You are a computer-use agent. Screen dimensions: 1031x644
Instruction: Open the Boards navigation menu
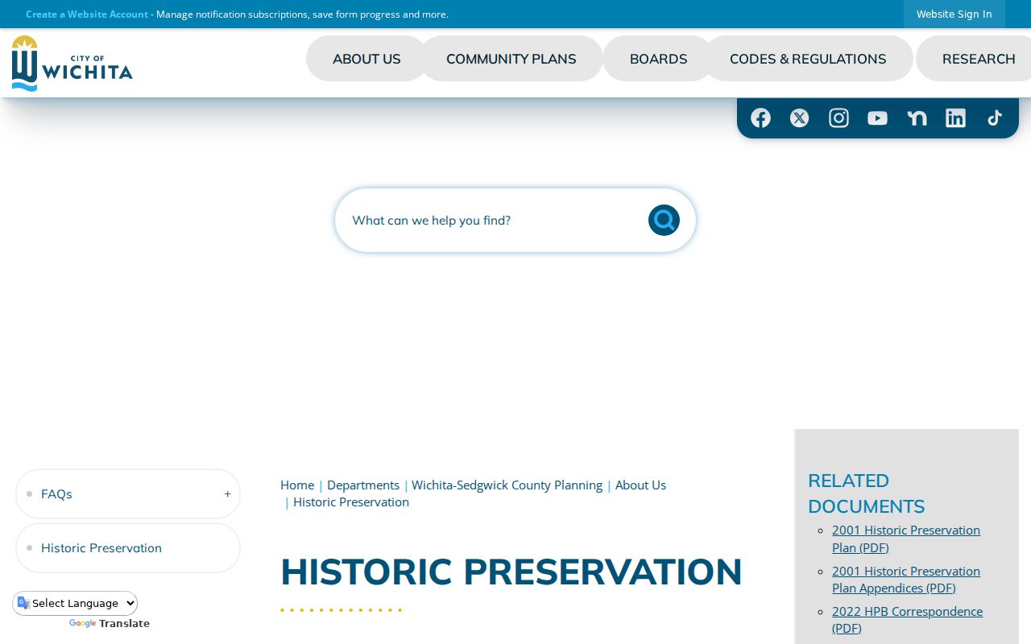click(659, 59)
